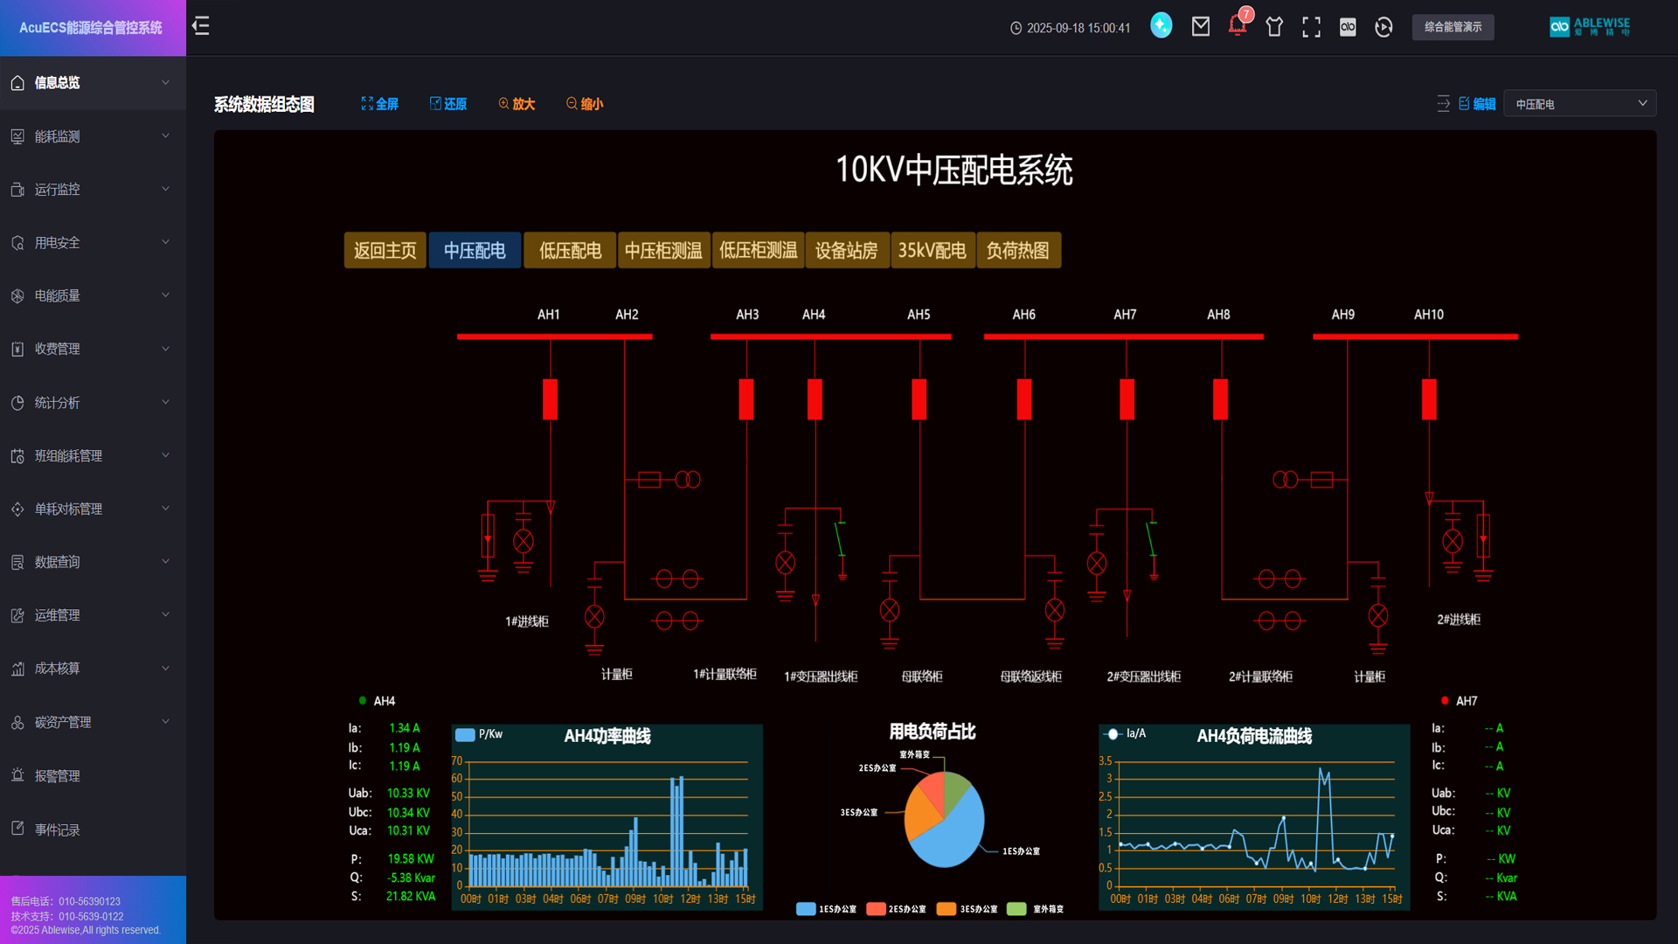
Task: Collapse the sidebar with the menu fold icon
Action: coord(201,26)
